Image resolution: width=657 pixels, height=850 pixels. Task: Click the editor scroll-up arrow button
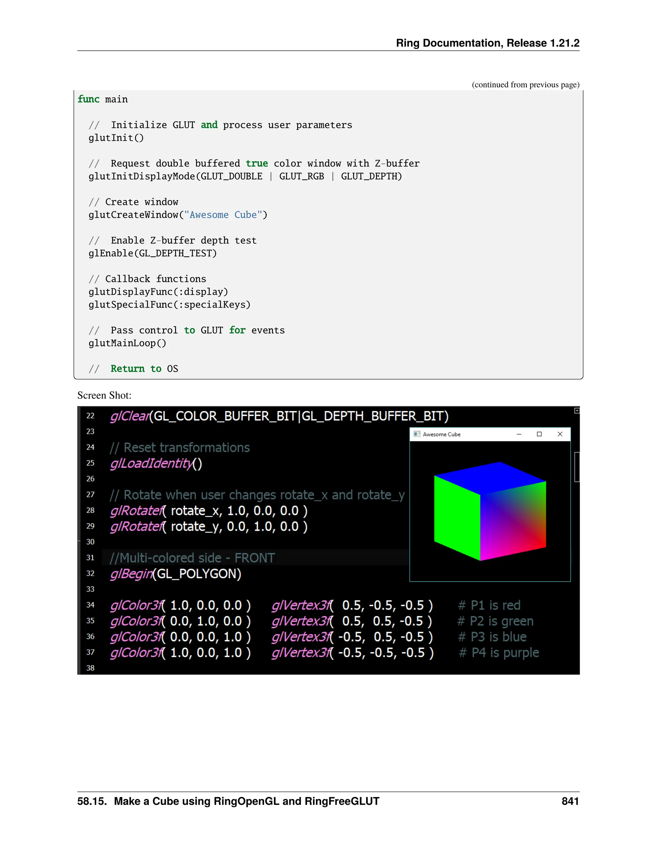point(577,411)
